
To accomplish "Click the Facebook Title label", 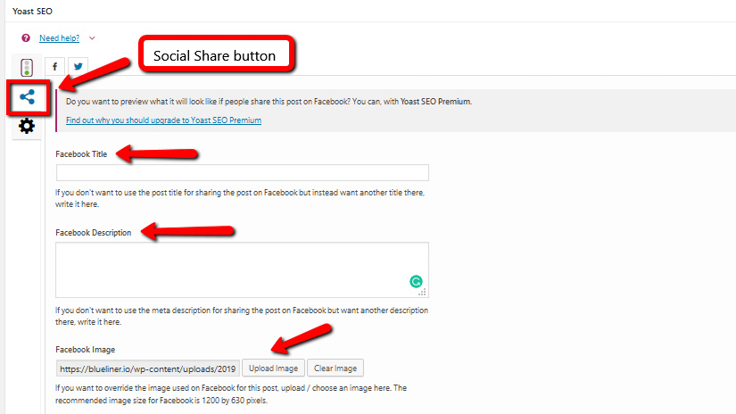I will pyautogui.click(x=81, y=154).
